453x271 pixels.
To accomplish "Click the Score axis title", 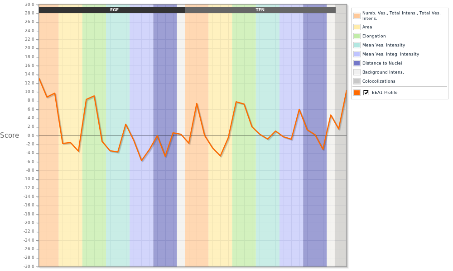I will tap(10, 135).
